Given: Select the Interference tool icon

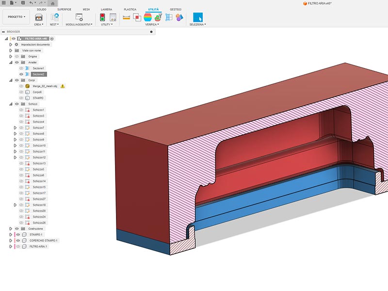Looking at the screenshot, I should coord(137,17).
